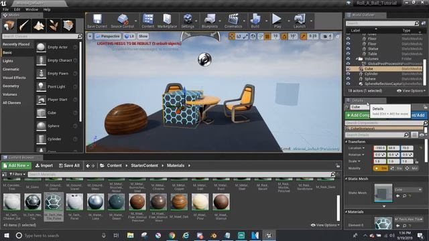
Task: Click the Add Component button
Action: coord(358,115)
